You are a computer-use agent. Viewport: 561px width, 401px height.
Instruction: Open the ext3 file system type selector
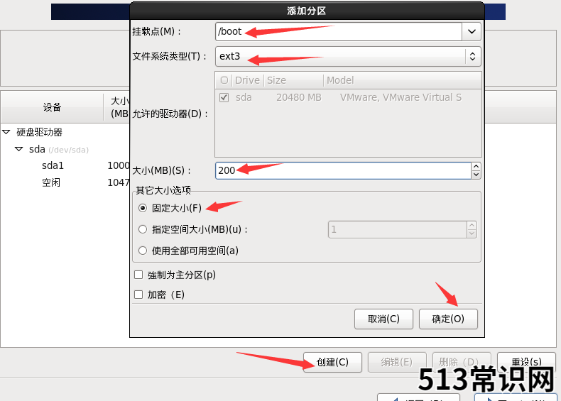click(x=348, y=56)
